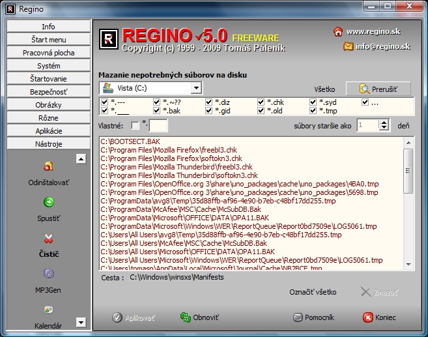Click the days older-than number field

367,125
